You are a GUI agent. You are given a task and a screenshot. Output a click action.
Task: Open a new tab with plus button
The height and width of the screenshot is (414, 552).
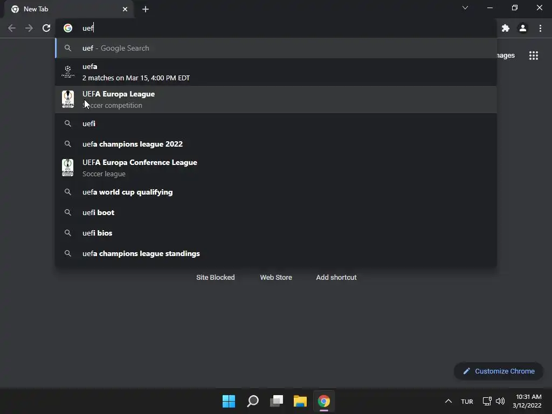point(146,9)
